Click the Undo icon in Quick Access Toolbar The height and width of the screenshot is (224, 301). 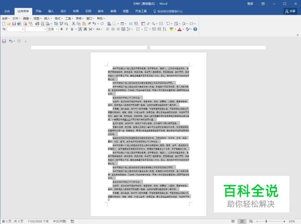(11, 41)
